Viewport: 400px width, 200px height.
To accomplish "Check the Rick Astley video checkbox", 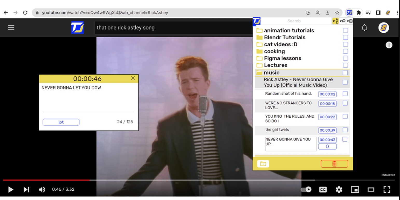I will tap(345, 82).
